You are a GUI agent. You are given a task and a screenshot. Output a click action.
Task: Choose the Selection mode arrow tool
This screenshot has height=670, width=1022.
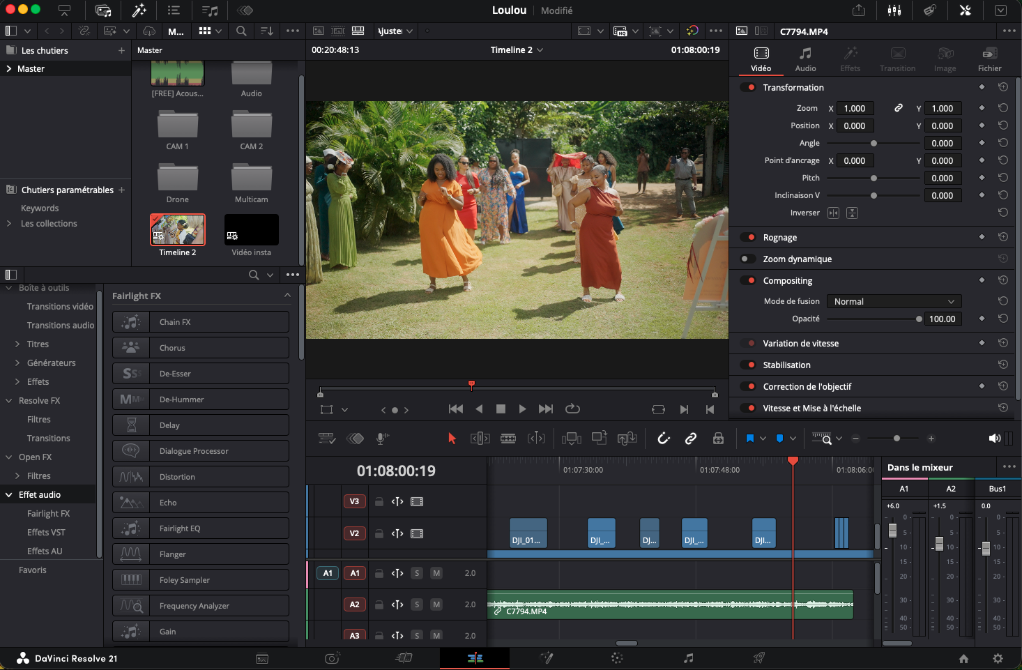[452, 438]
